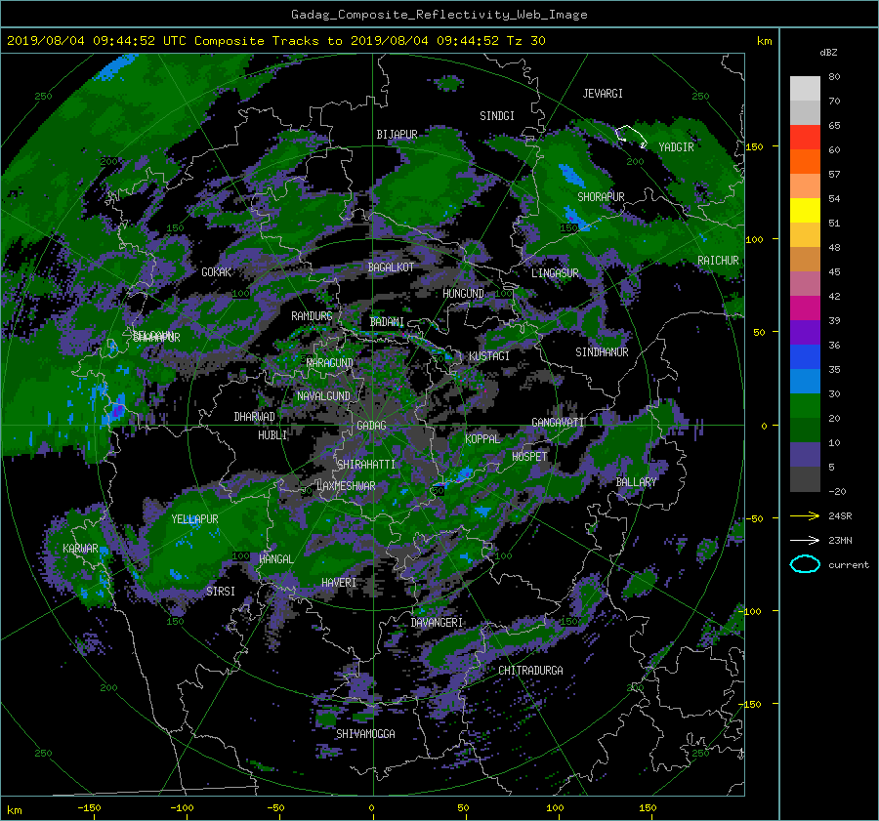879x821 pixels.
Task: Click the SHORAPUR city label
Action: click(601, 197)
